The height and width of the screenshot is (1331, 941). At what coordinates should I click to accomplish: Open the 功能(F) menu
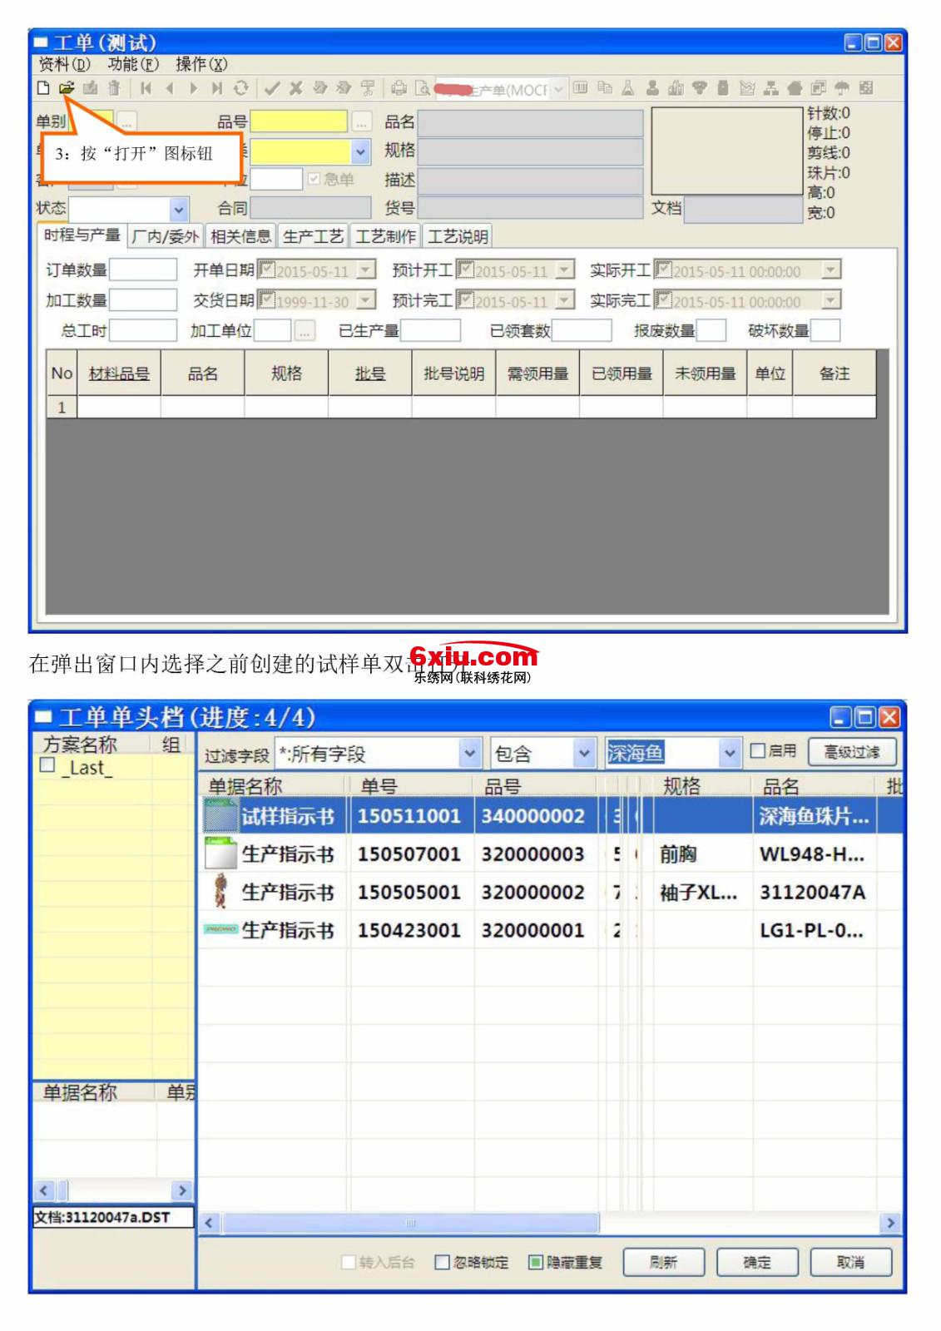coord(133,64)
